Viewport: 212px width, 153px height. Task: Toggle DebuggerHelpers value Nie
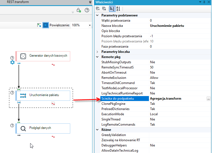pyautogui.click(x=180, y=145)
